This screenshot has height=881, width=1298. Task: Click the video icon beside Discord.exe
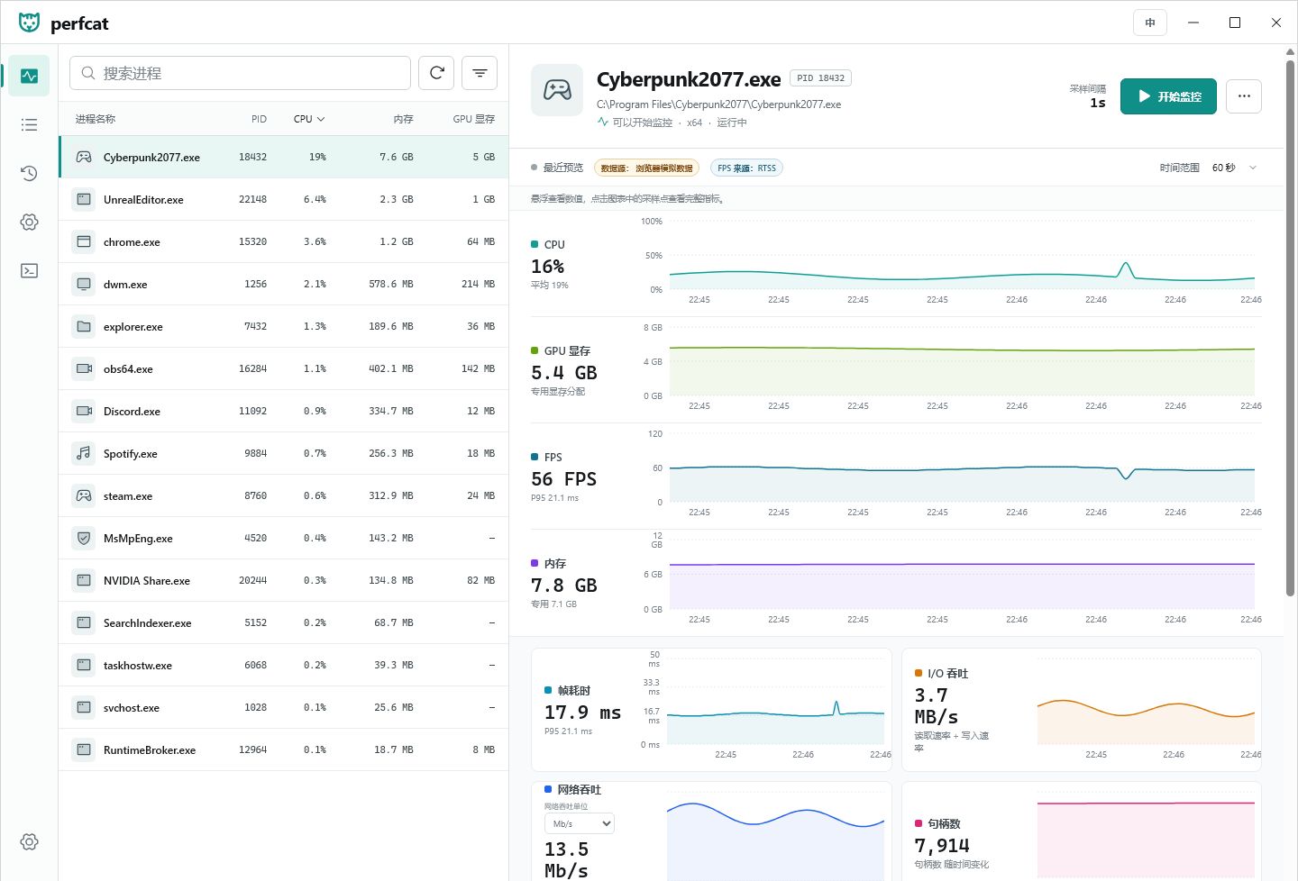pyautogui.click(x=84, y=411)
